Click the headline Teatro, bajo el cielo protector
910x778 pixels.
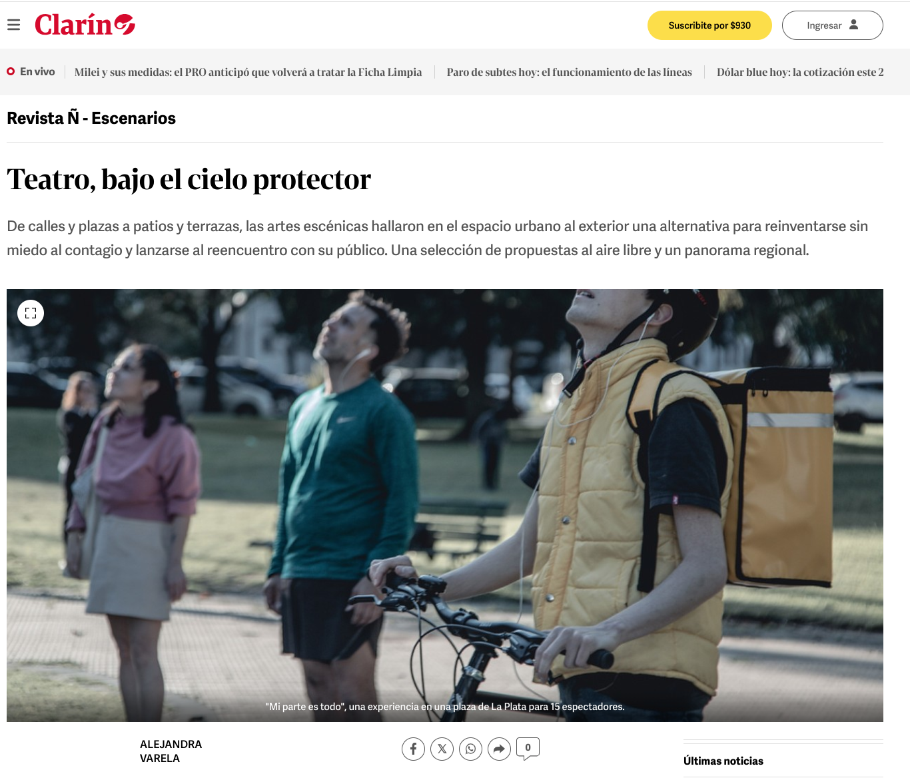click(x=189, y=179)
